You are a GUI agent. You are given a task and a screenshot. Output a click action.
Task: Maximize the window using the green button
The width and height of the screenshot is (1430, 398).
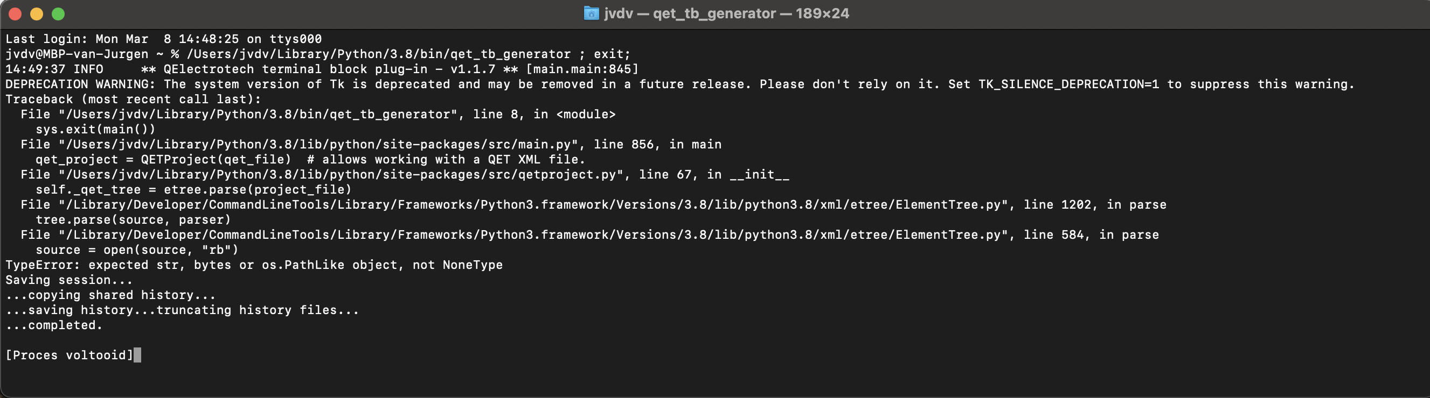pos(58,14)
